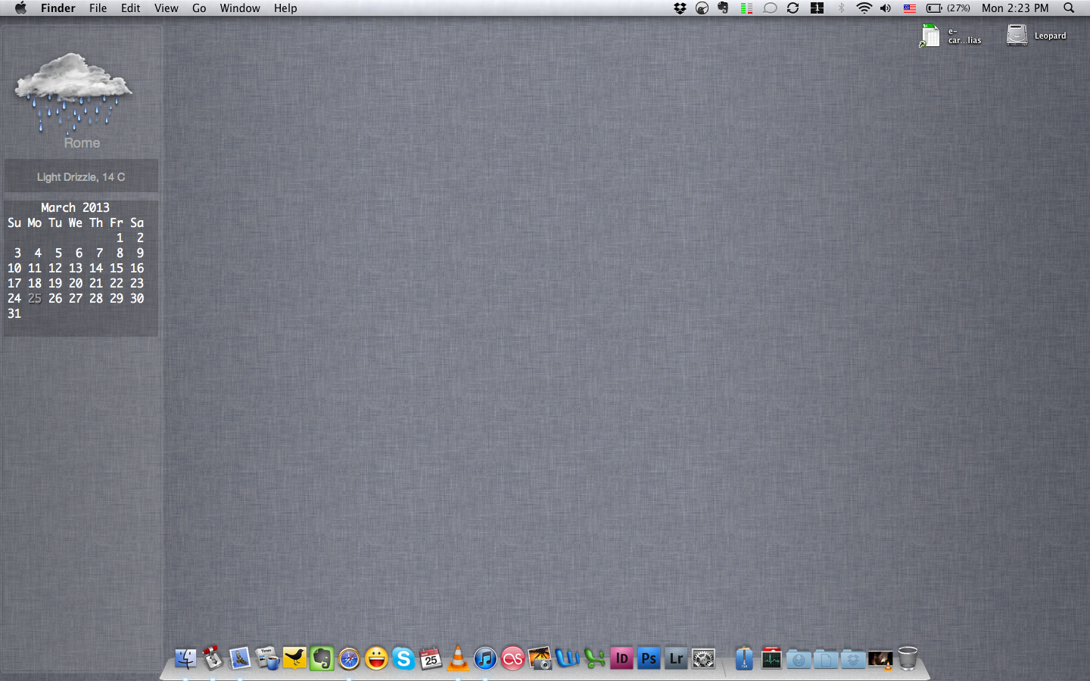
Task: Click day 25 in the March calendar
Action: coord(35,298)
